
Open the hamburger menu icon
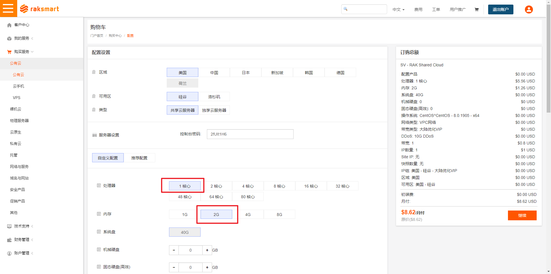[x=8, y=8]
